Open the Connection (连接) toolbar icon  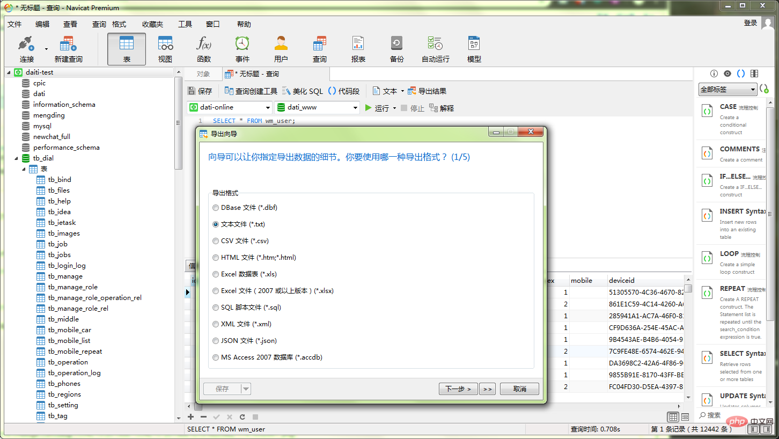click(27, 49)
